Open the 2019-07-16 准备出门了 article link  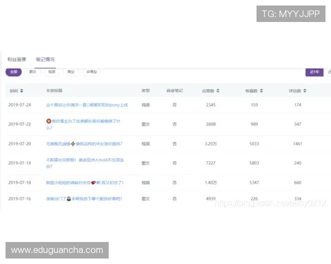(84, 199)
